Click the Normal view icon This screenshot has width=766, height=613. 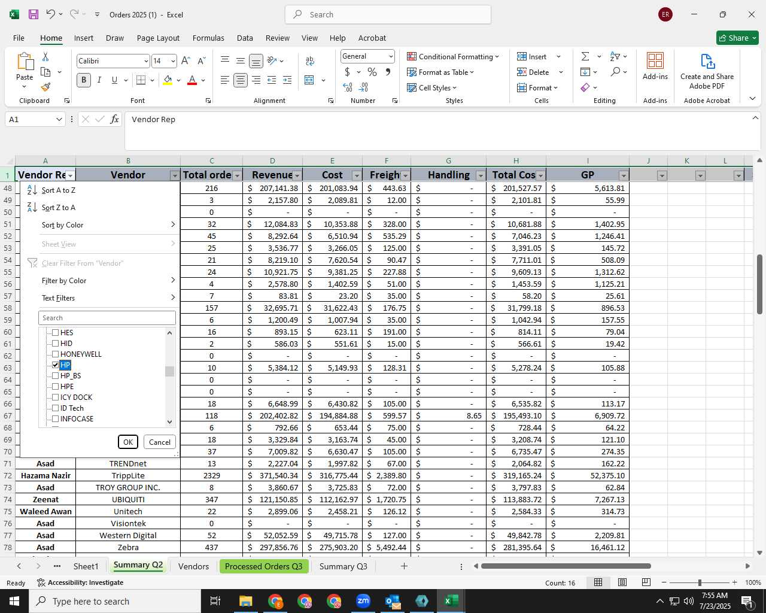598,582
